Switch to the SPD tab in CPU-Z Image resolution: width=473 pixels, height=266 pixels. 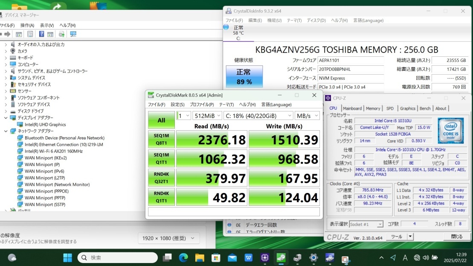click(390, 108)
